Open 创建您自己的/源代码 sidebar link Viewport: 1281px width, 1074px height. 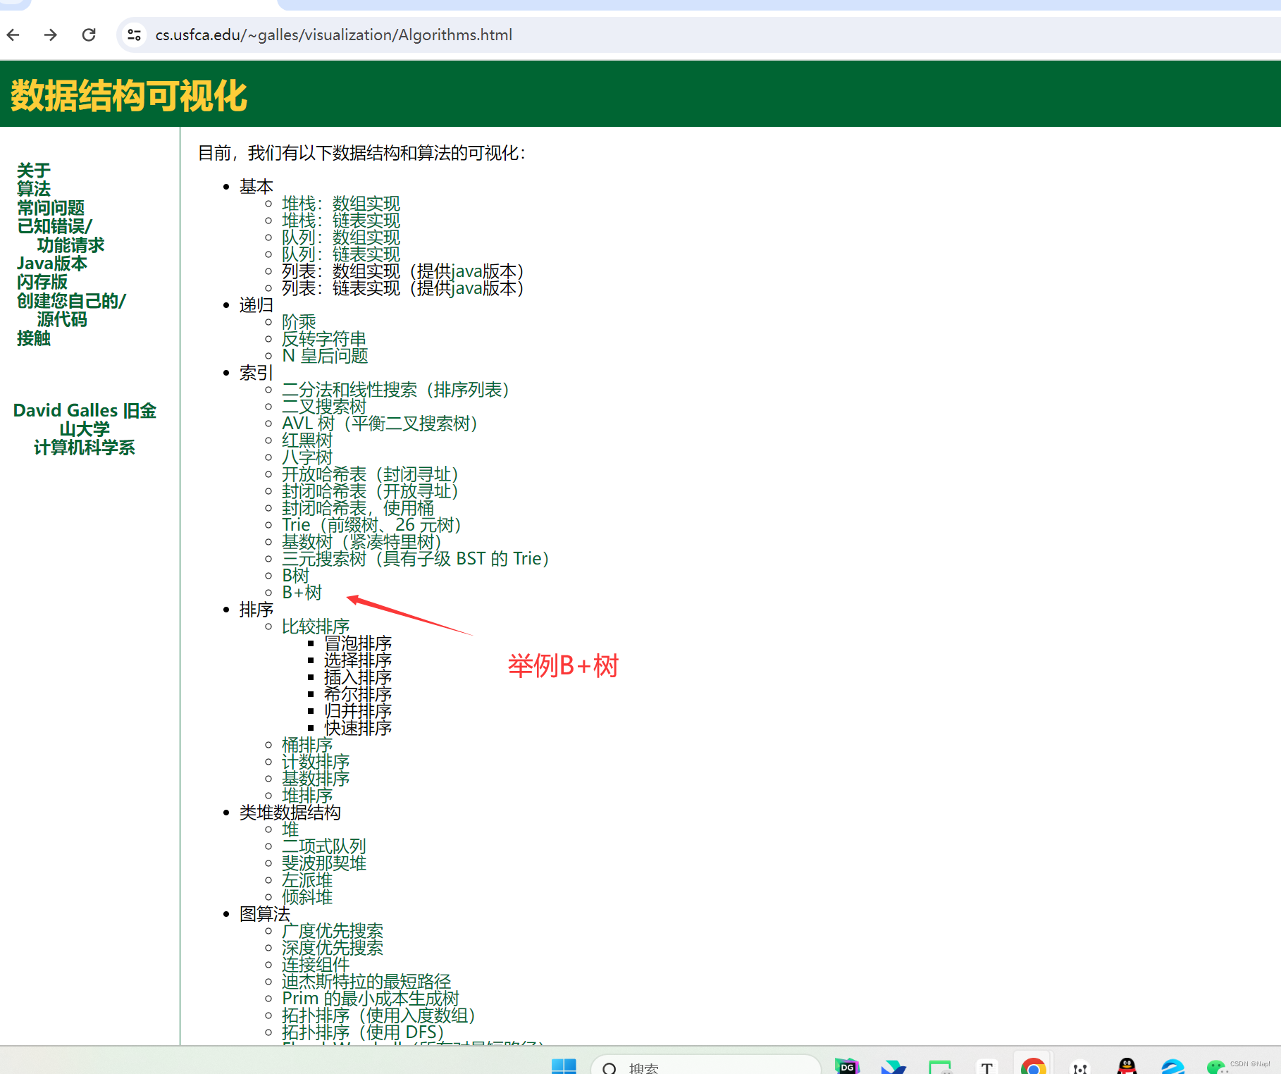point(71,310)
